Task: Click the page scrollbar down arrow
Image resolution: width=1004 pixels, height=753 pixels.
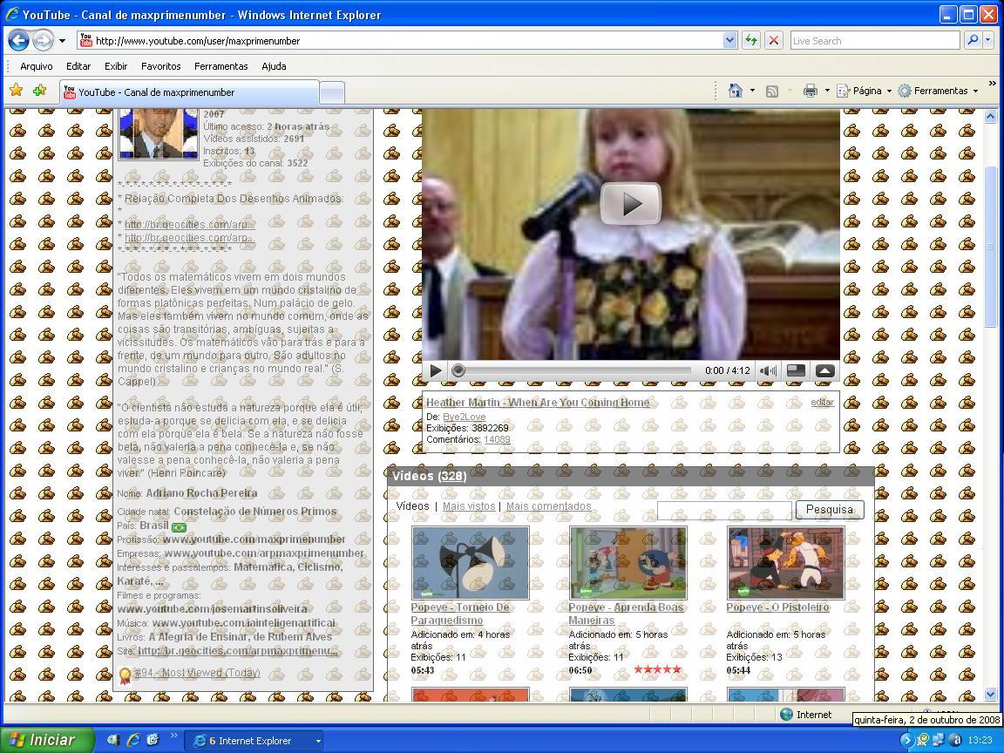Action: pos(991,694)
